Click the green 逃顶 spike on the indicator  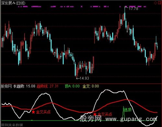coord(123,113)
